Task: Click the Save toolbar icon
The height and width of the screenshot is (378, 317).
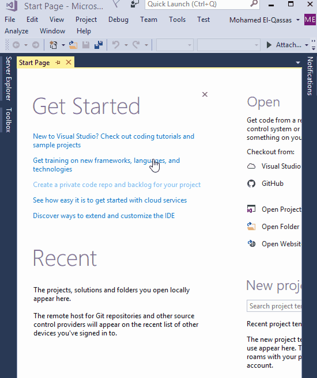Action: (86, 45)
